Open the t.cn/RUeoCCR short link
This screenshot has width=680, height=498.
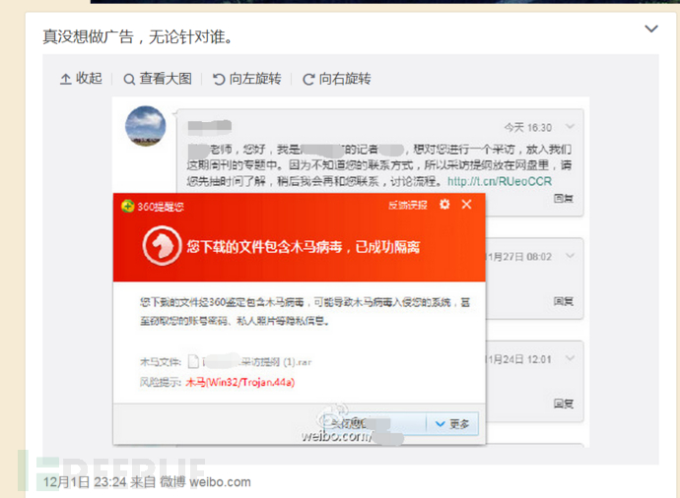point(500,181)
